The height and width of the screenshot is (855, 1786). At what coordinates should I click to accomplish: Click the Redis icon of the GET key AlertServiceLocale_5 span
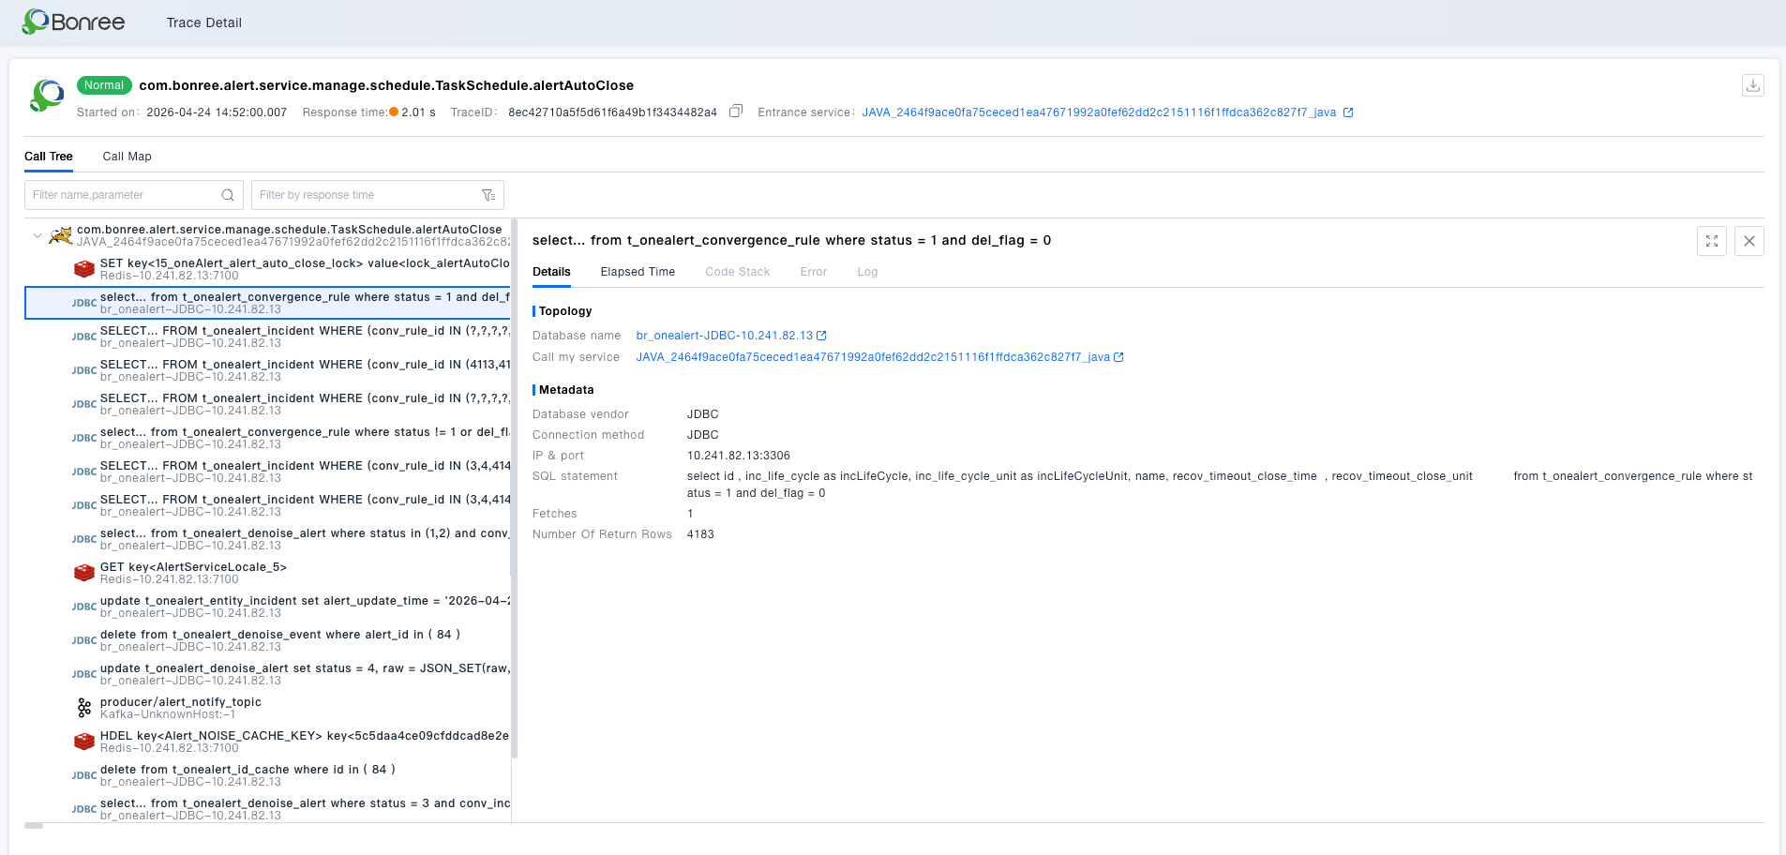click(84, 573)
